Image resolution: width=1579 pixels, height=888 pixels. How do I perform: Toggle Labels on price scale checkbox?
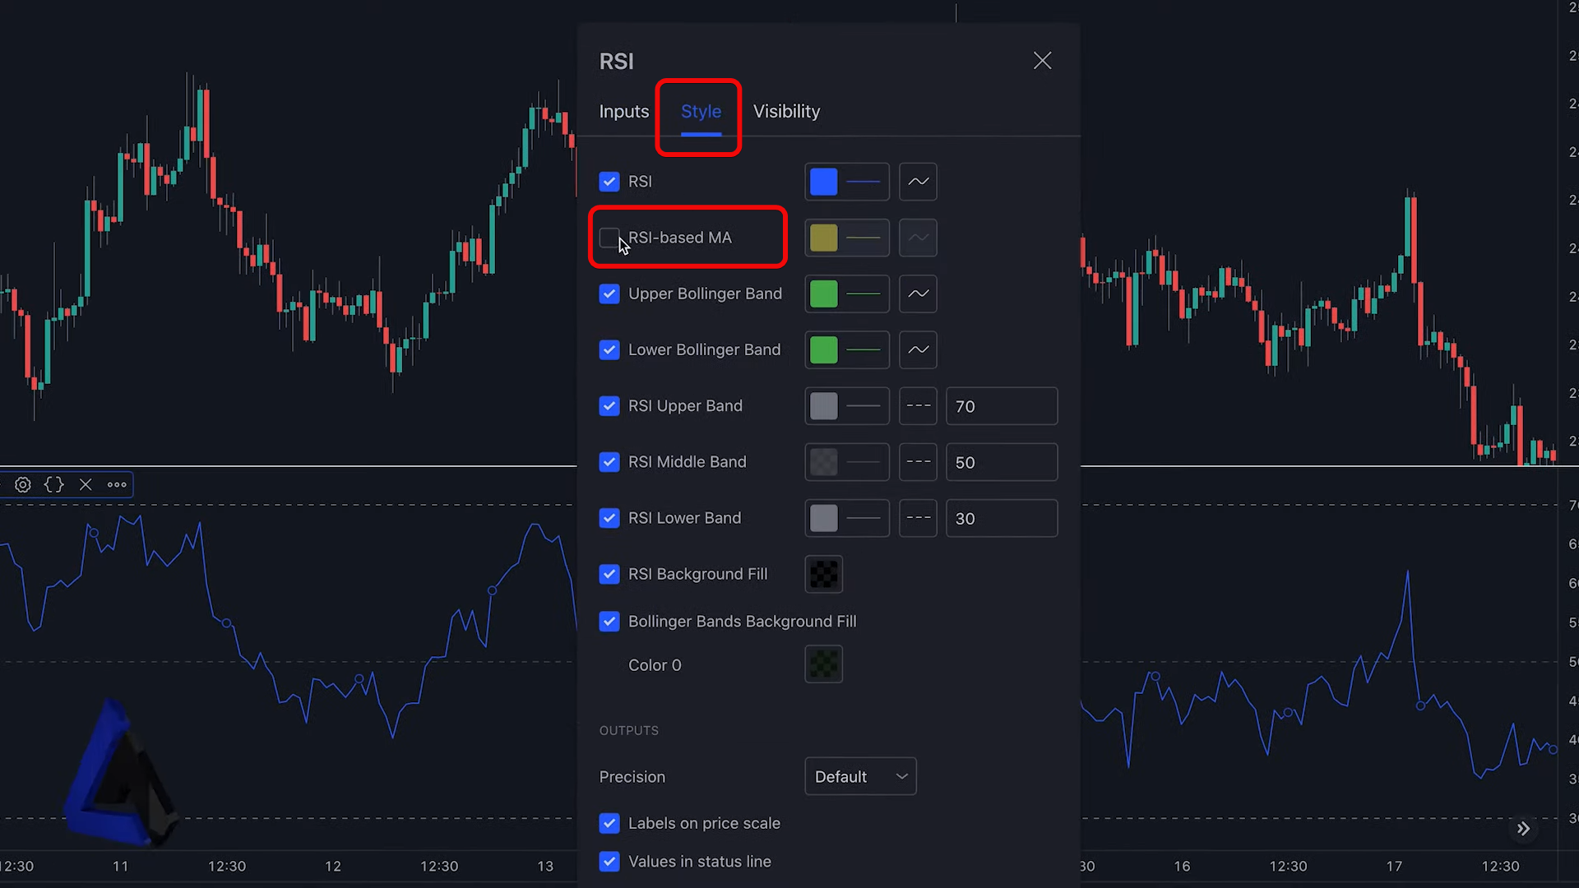coord(609,824)
